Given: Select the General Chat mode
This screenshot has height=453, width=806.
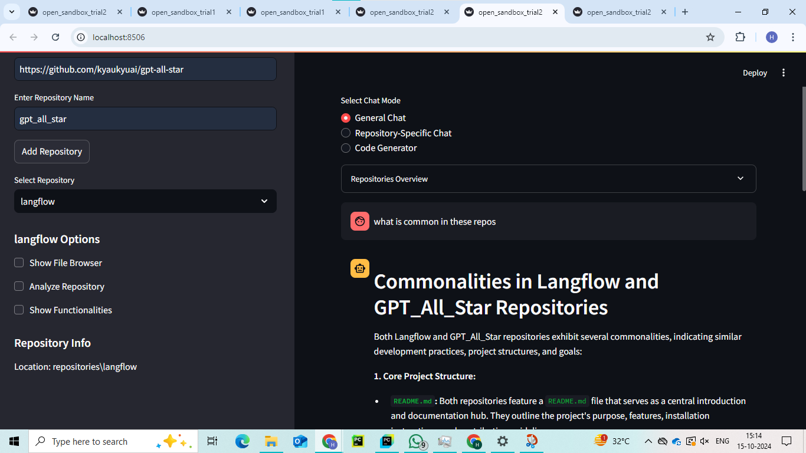Looking at the screenshot, I should pyautogui.click(x=373, y=118).
